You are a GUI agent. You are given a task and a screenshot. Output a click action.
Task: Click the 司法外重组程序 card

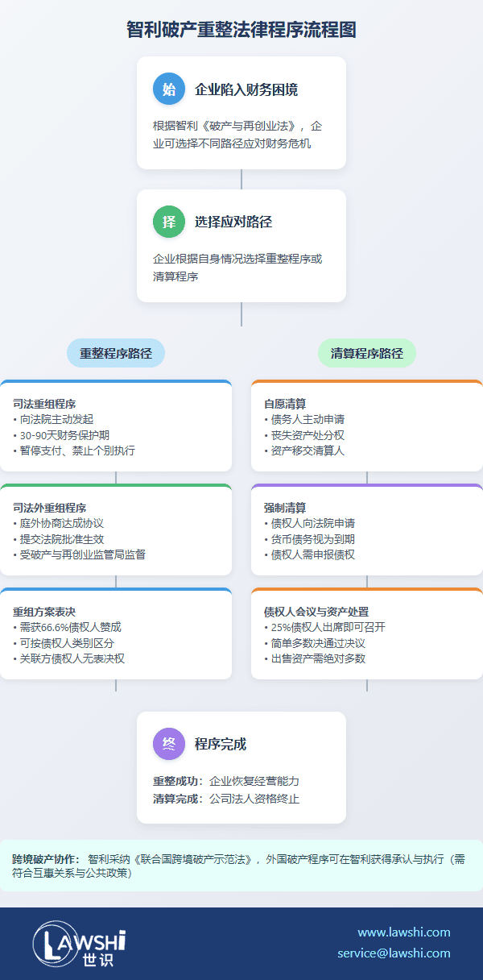(116, 530)
